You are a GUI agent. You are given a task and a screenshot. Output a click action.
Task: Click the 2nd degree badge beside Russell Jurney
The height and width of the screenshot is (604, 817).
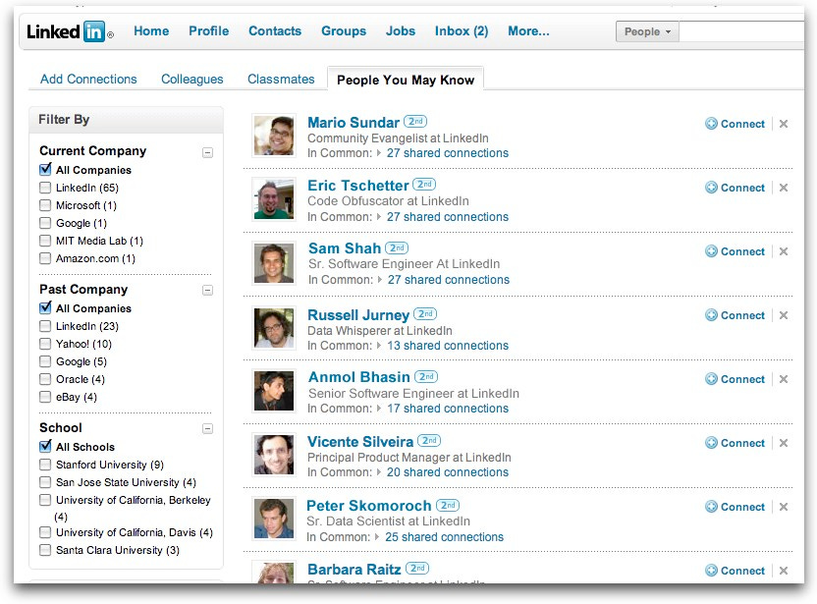[425, 314]
